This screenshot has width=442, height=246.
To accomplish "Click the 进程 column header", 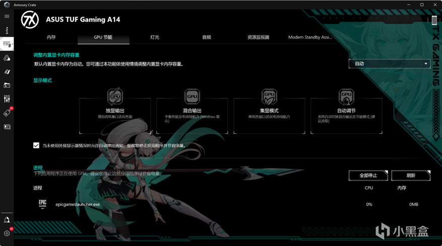I will click(37, 188).
